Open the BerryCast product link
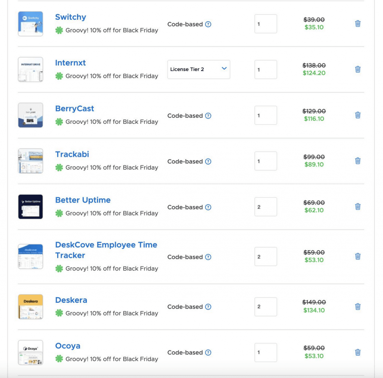This screenshot has height=378, width=383. [x=74, y=109]
